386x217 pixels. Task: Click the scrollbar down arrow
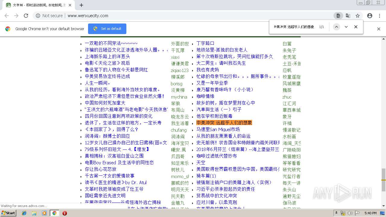point(383,206)
